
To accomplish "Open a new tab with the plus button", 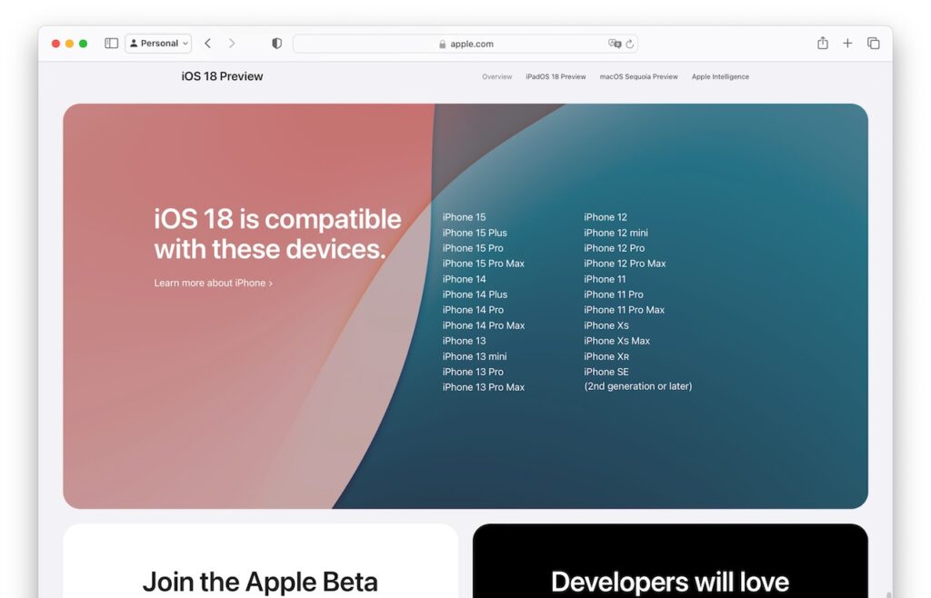I will [x=847, y=43].
